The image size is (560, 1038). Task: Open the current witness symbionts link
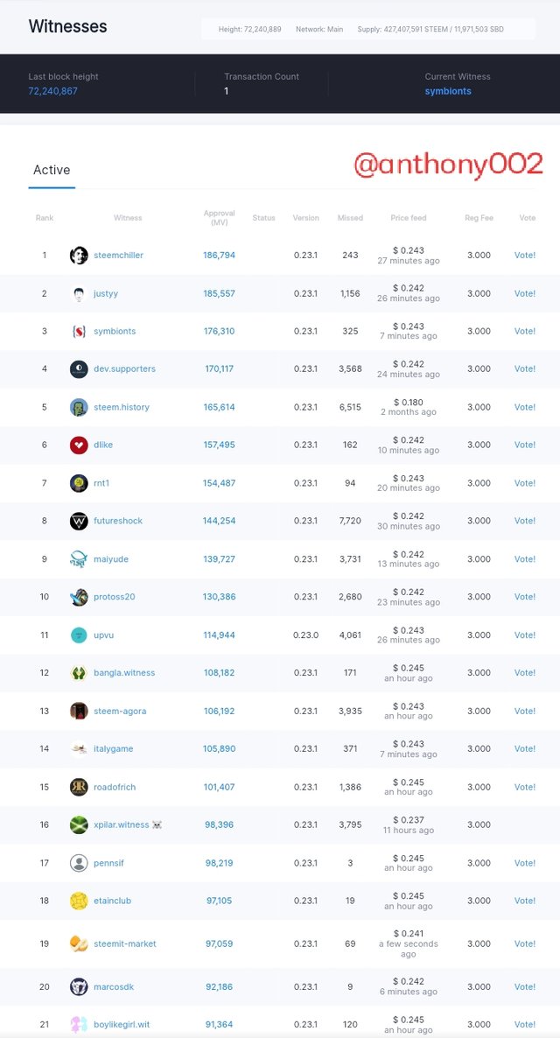[x=448, y=91]
